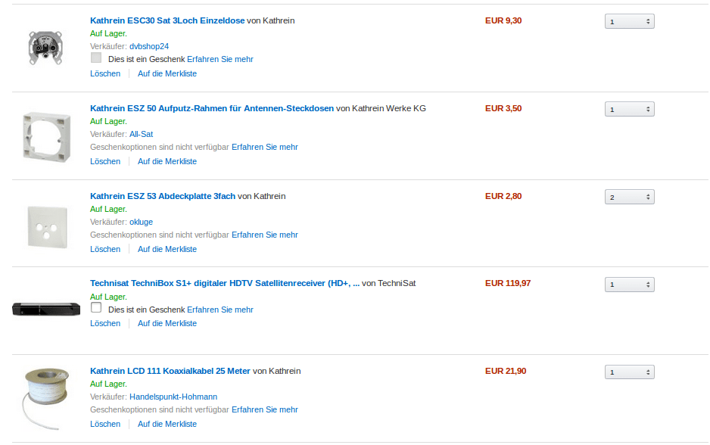
Task: Select quantity dropdown for ESZ 50 Aufputz-Rahmen
Action: pos(629,110)
